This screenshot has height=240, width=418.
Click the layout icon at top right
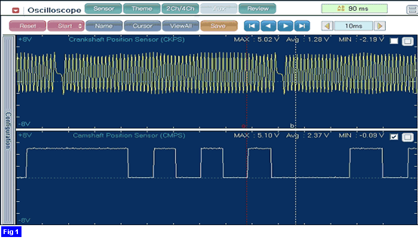click(412, 10)
